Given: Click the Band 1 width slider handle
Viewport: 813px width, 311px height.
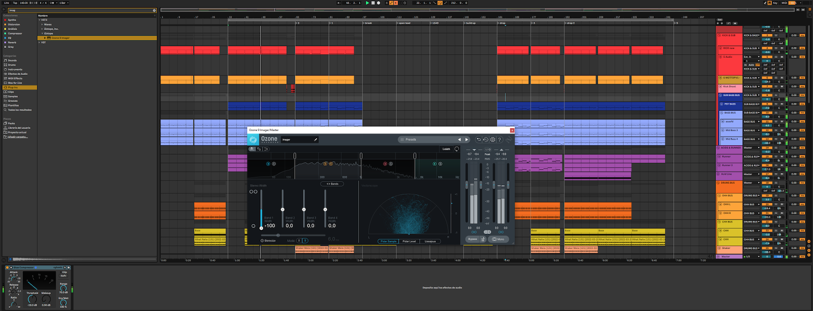Looking at the screenshot, I should pos(261,228).
